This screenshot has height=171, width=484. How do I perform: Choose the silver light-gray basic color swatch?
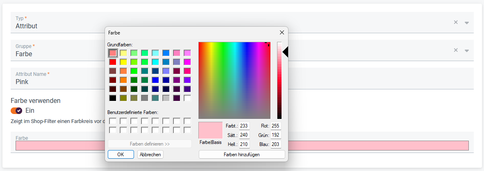[166, 98]
